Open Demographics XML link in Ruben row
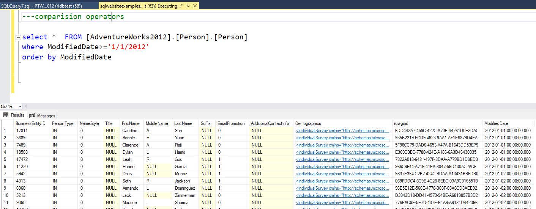This screenshot has height=209, width=536. (x=342, y=167)
